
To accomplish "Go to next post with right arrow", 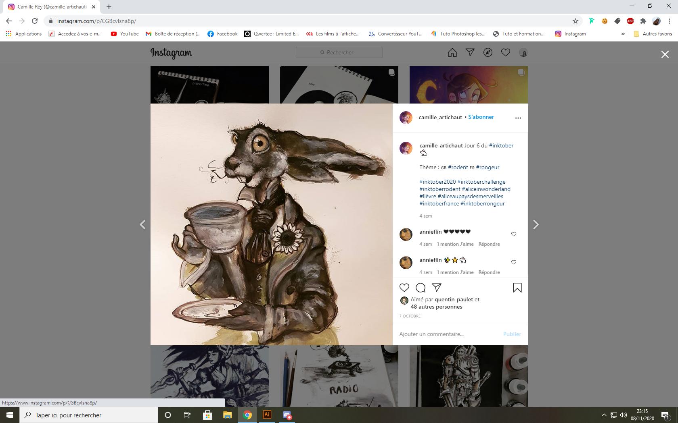I will [536, 224].
